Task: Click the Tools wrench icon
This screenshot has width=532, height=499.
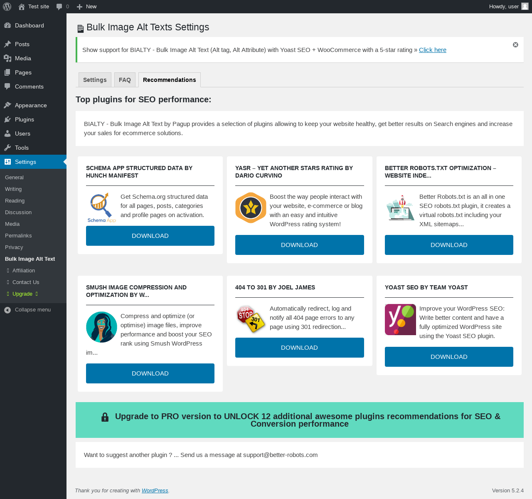Action: [x=7, y=148]
